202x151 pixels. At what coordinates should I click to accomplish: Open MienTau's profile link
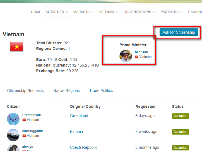click(141, 52)
